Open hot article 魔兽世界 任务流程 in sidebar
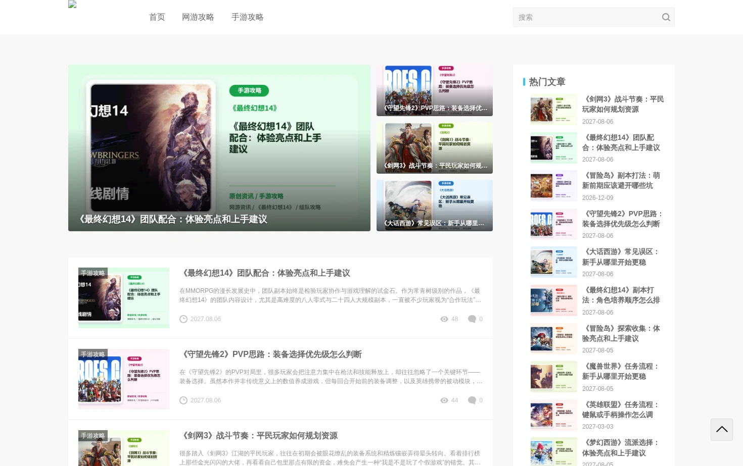The image size is (743, 466). coord(621,371)
